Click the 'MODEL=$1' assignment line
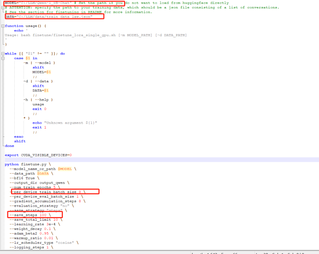319x254 pixels. point(41,72)
